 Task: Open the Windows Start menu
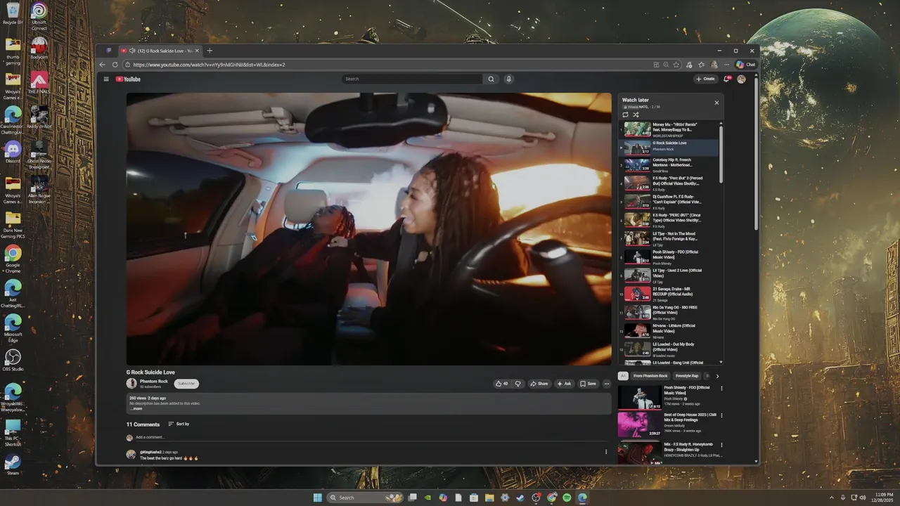coord(317,498)
